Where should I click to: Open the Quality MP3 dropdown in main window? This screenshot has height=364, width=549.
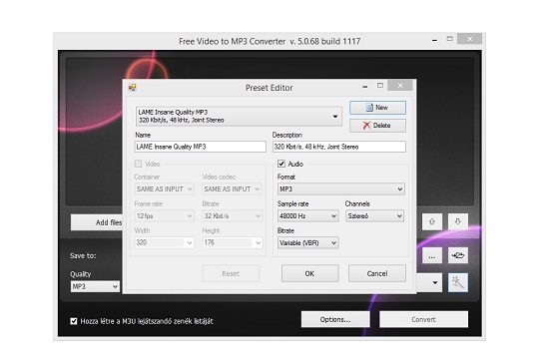pos(95,287)
